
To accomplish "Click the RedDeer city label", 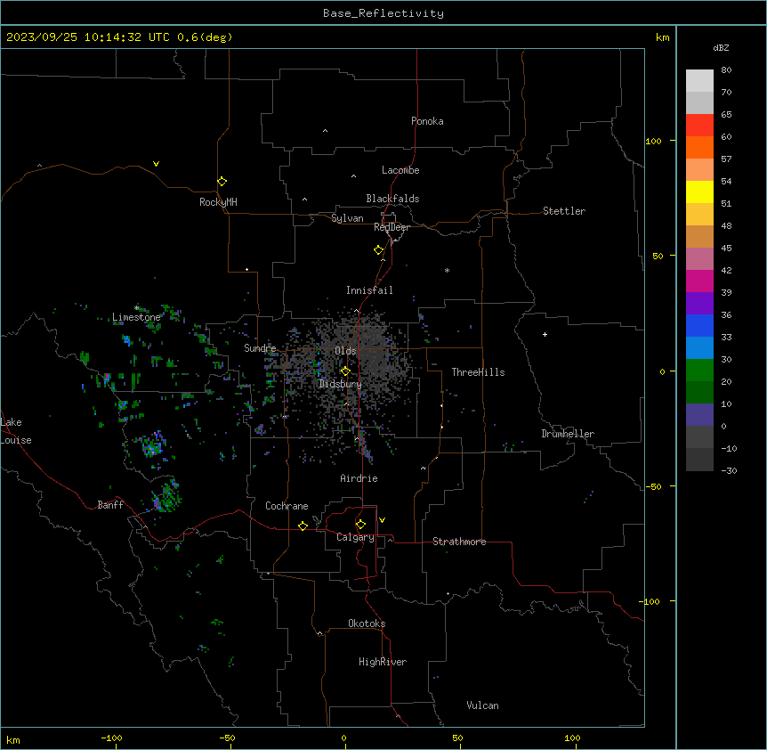I will [x=392, y=227].
